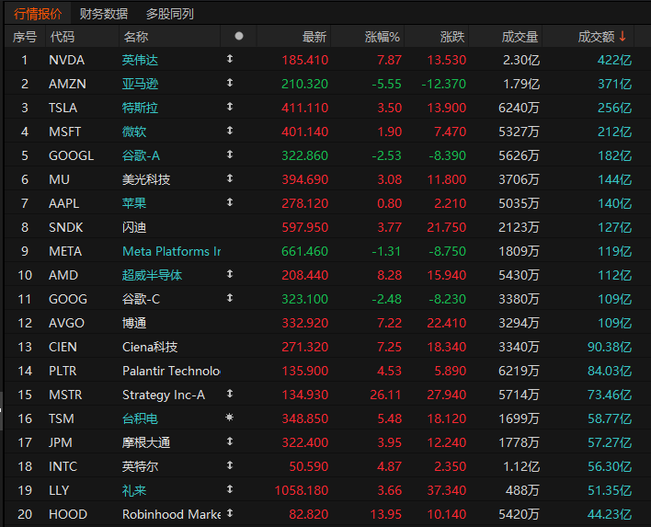
Task: Open the Meta Platforms stock name link
Action: (x=171, y=251)
